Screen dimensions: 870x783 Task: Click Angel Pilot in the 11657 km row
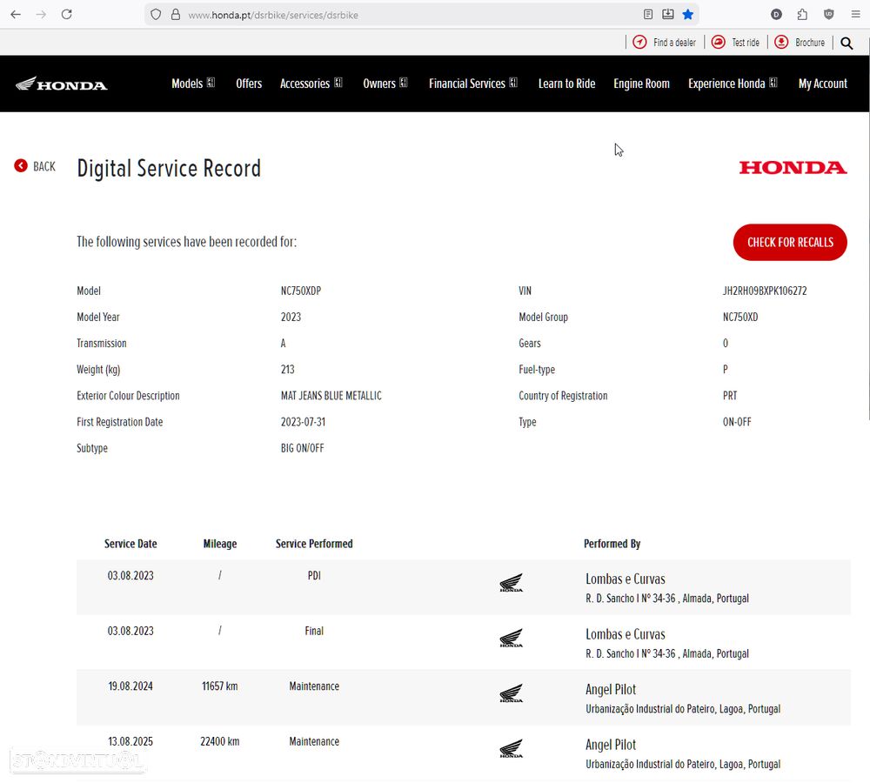(x=611, y=690)
